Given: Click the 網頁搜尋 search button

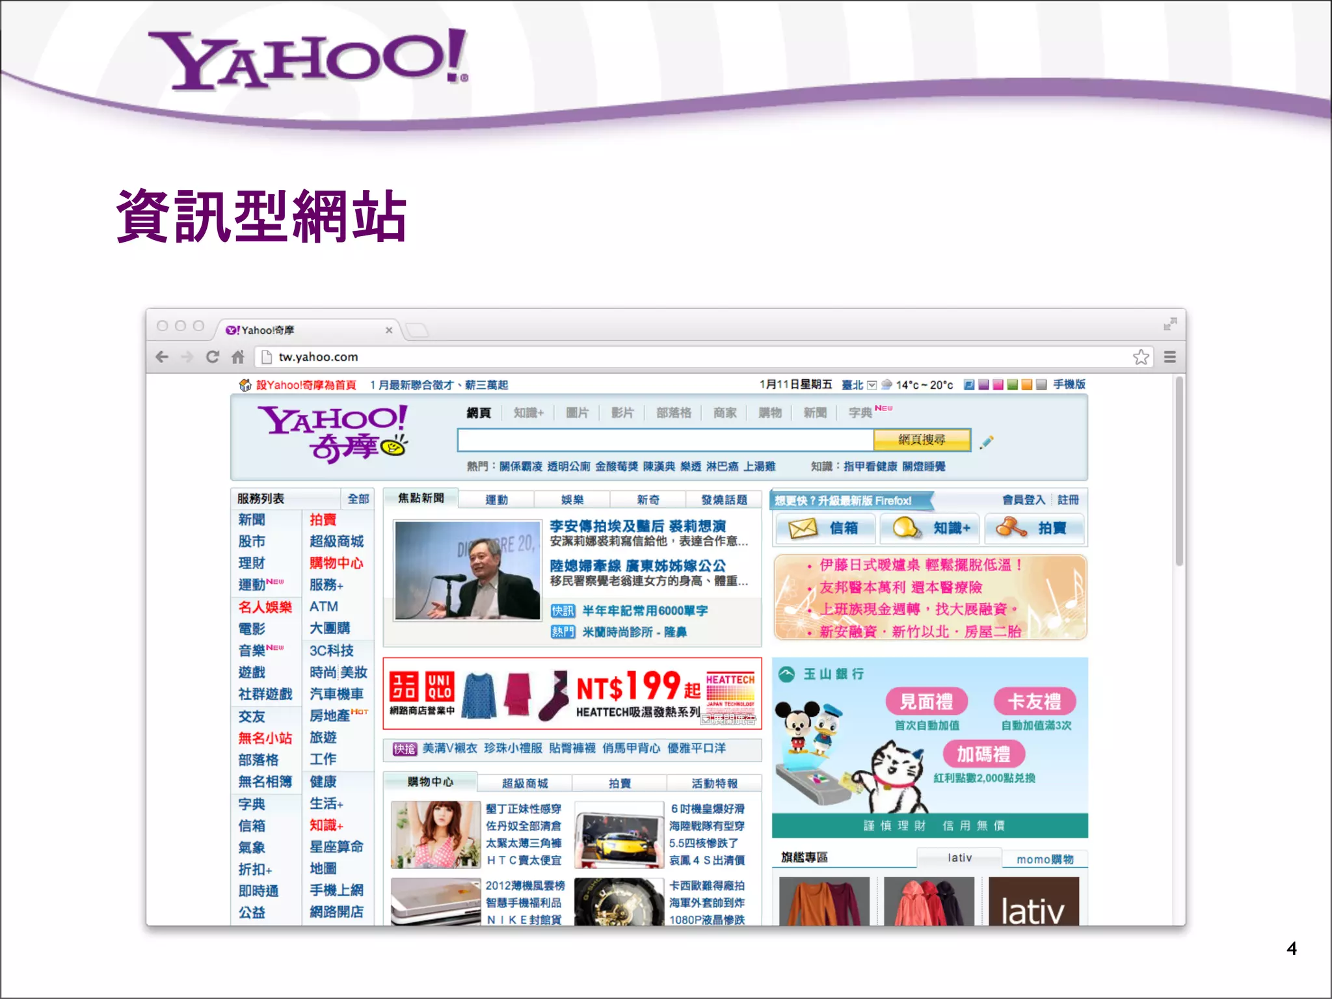Looking at the screenshot, I should pyautogui.click(x=922, y=440).
